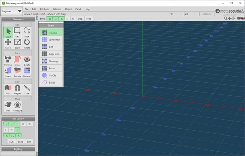The width and height of the screenshot is (245, 156).
Task: Open the Object menu
Action: tap(68, 9)
